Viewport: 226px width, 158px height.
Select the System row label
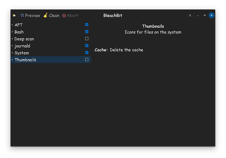(x=22, y=53)
